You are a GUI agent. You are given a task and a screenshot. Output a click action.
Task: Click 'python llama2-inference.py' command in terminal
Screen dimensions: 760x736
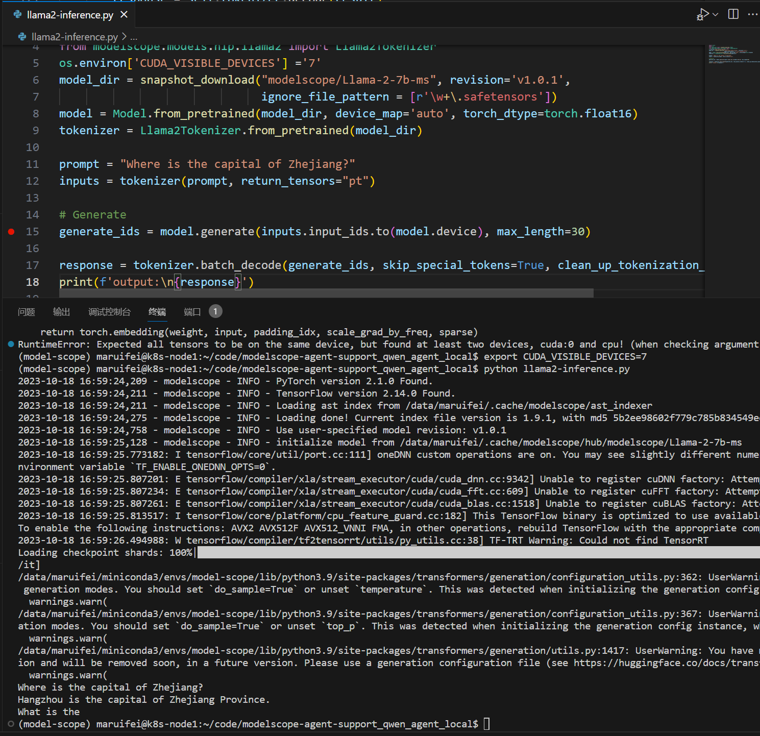557,369
